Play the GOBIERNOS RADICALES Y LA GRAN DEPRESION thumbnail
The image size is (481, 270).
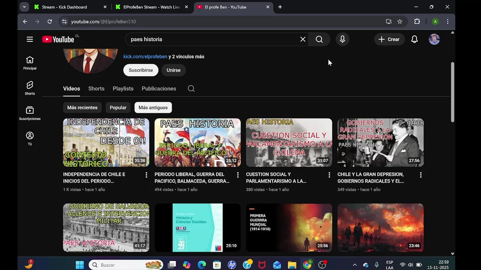point(380,142)
